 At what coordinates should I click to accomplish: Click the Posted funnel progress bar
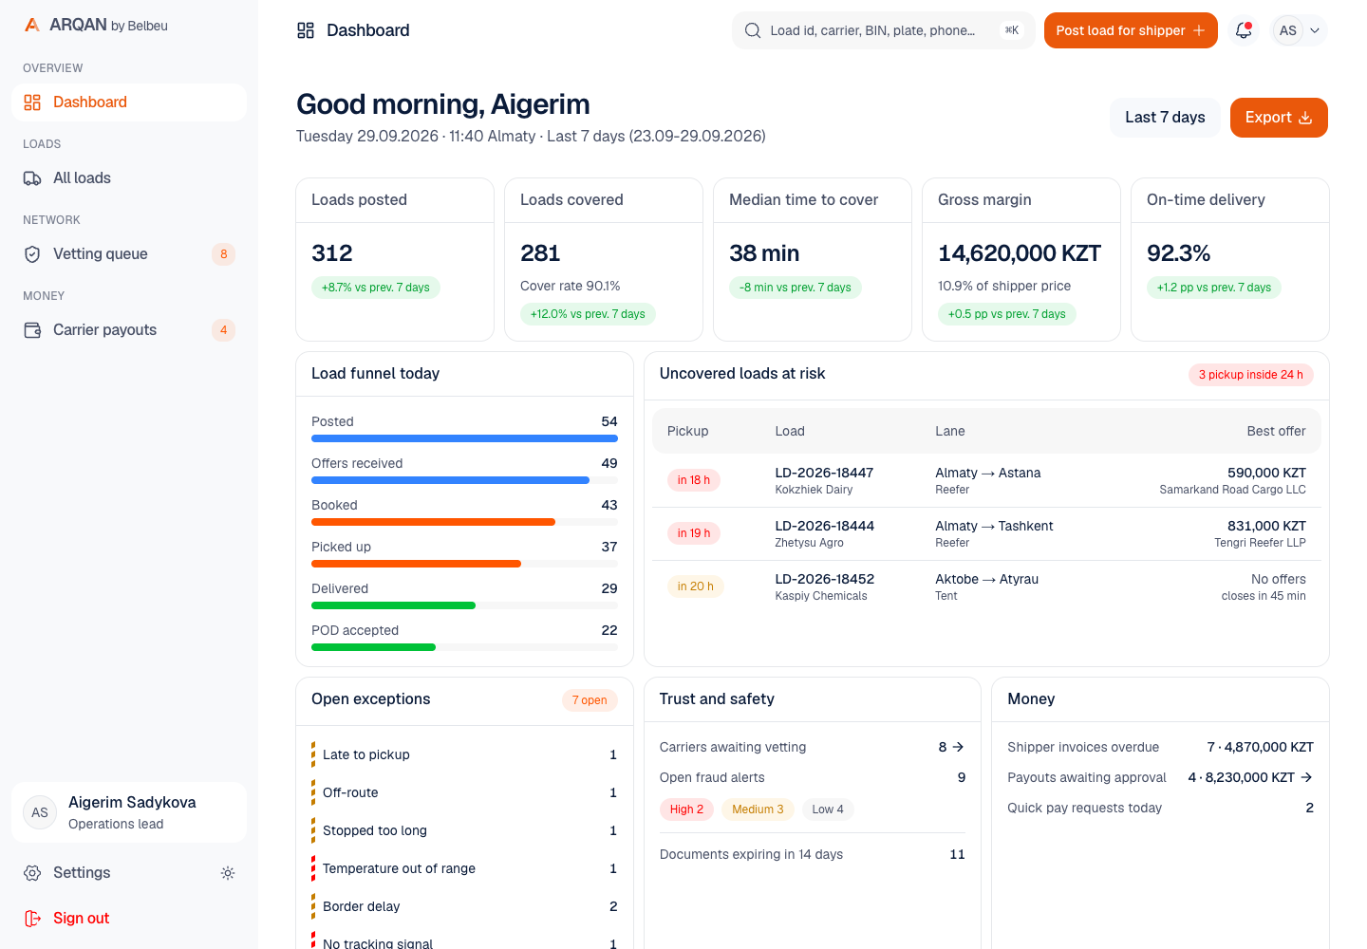pos(464,438)
